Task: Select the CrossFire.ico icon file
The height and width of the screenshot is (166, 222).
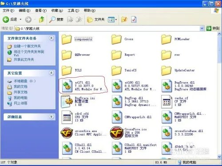Action: [x=117, y=133]
